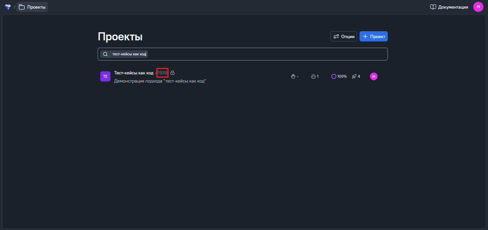Click the lock icon next to the project ID
488x230 pixels.
coord(173,73)
